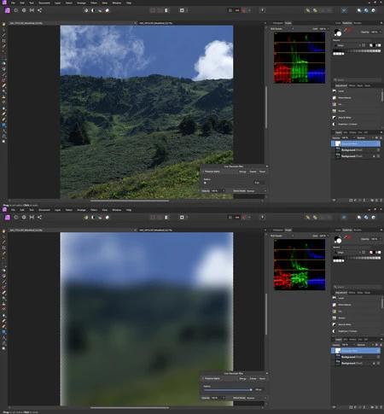Toggle unlocked Background layer visibility in bottom window
This screenshot has height=414, width=384.
[378, 357]
